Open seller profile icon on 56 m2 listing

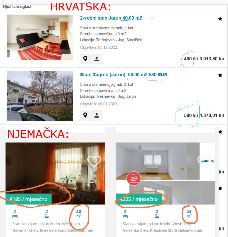tap(97, 115)
